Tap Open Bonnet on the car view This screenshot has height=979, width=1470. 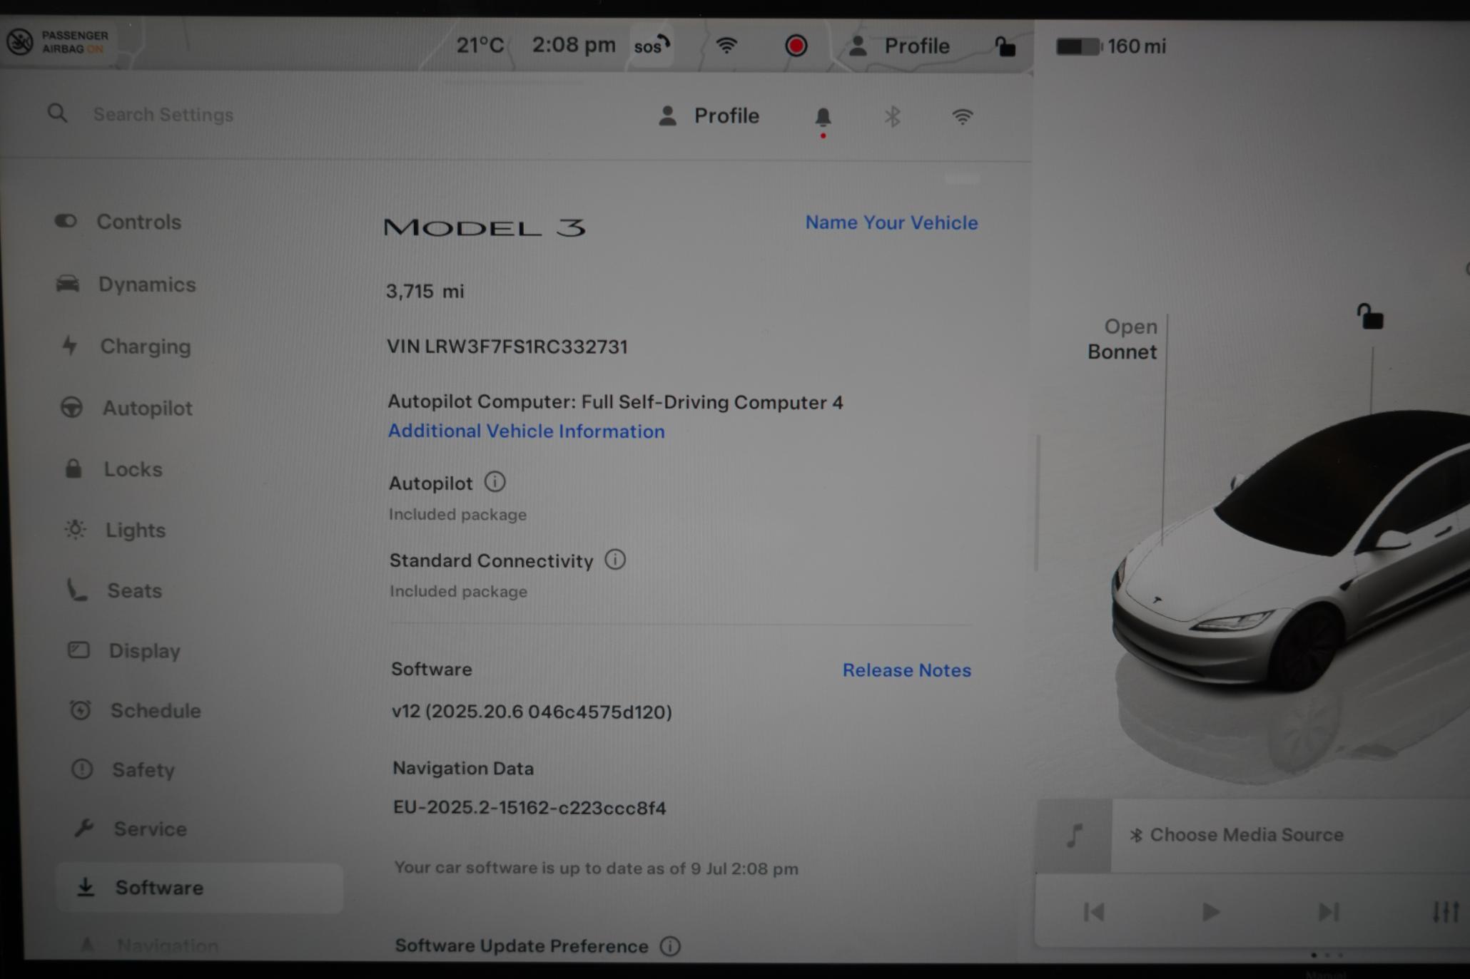1122,339
